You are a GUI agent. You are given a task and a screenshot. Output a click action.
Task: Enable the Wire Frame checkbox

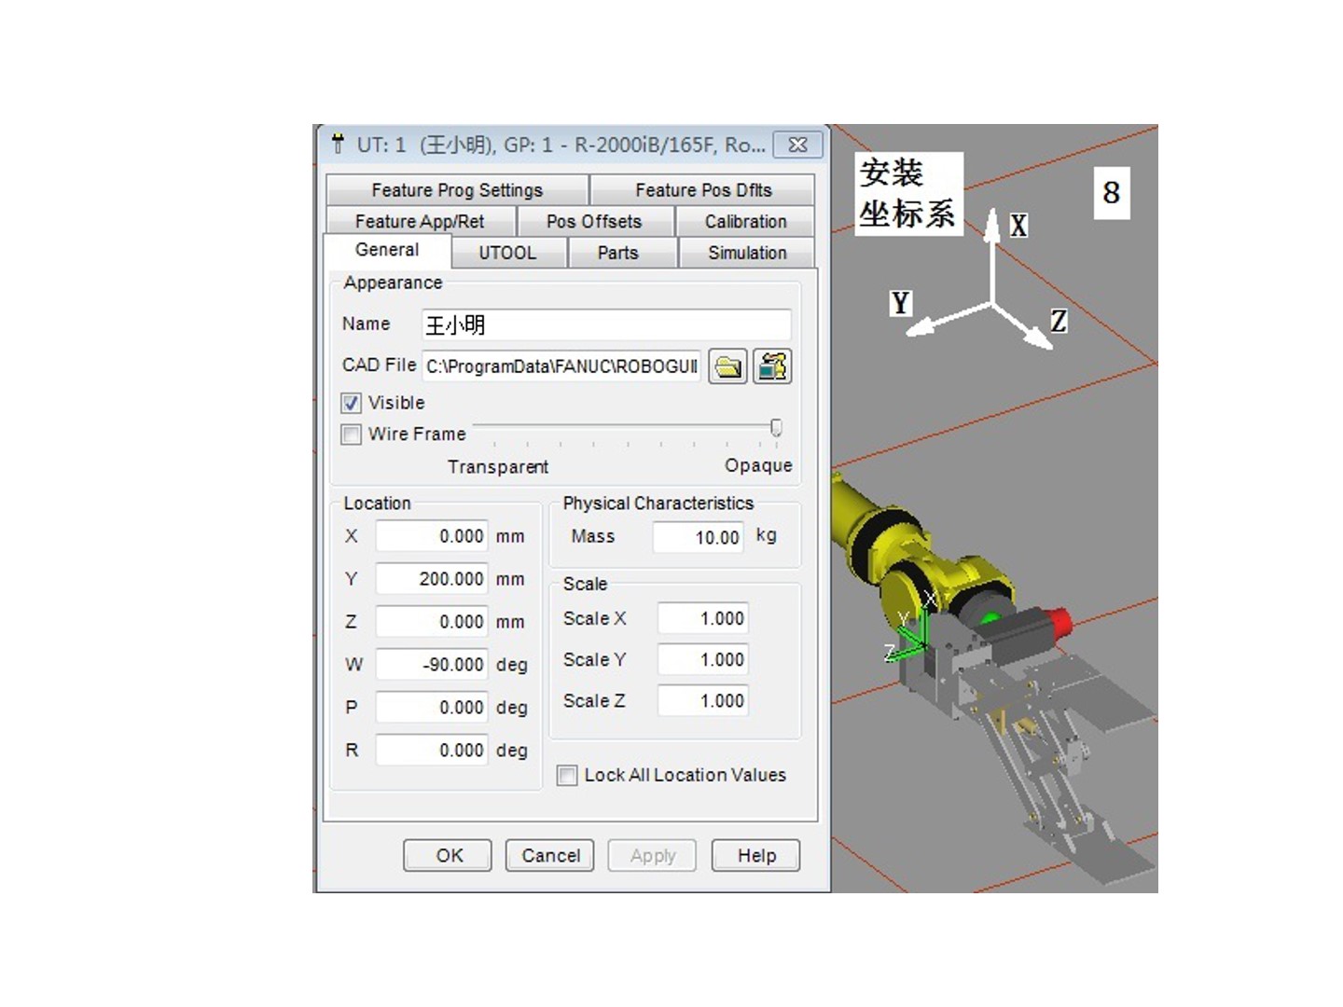(352, 435)
